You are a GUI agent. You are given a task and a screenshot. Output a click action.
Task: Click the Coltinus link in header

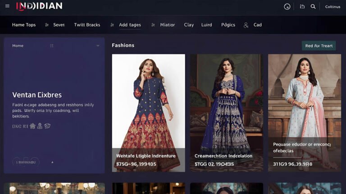tap(332, 7)
